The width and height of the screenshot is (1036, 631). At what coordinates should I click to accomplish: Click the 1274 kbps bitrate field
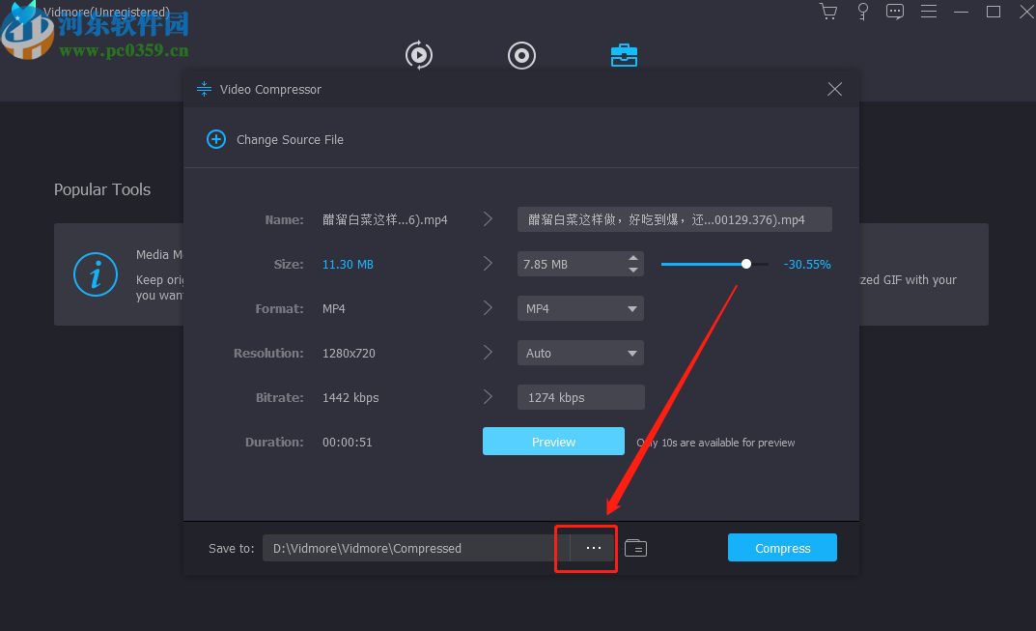click(581, 397)
